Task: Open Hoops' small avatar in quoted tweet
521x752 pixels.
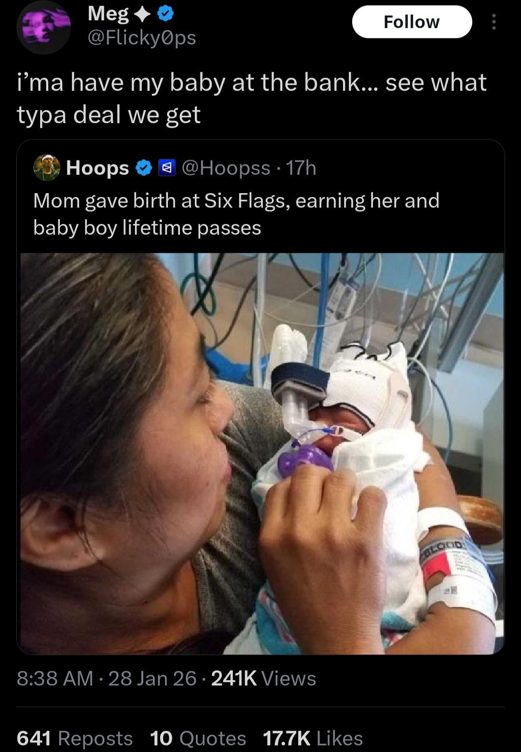Action: click(x=46, y=168)
